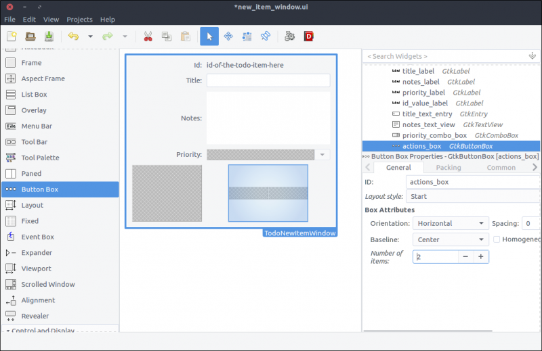
Task: Click the red Devhelp icon
Action: (309, 37)
